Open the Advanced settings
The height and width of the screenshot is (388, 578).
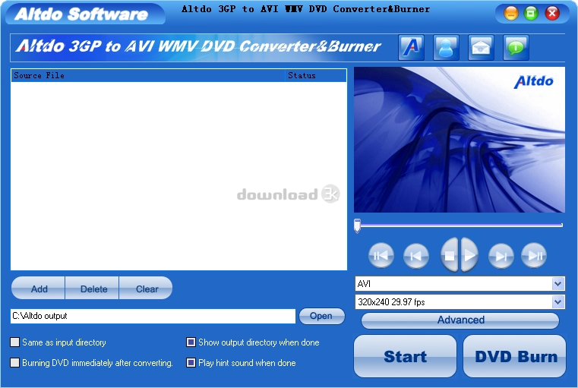point(460,320)
